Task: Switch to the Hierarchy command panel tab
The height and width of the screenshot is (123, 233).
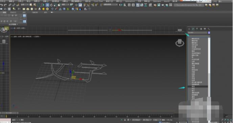Action: click(x=197, y=29)
